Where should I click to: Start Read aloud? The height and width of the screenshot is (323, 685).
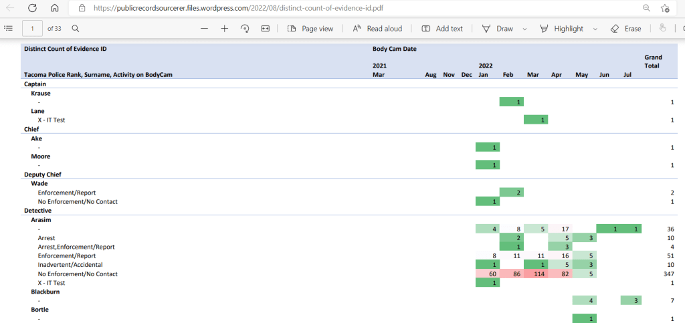(x=378, y=29)
